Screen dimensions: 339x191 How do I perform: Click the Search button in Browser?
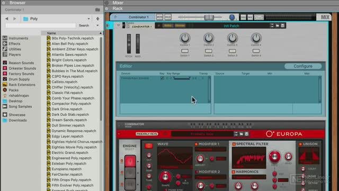pyautogui.click(x=84, y=25)
